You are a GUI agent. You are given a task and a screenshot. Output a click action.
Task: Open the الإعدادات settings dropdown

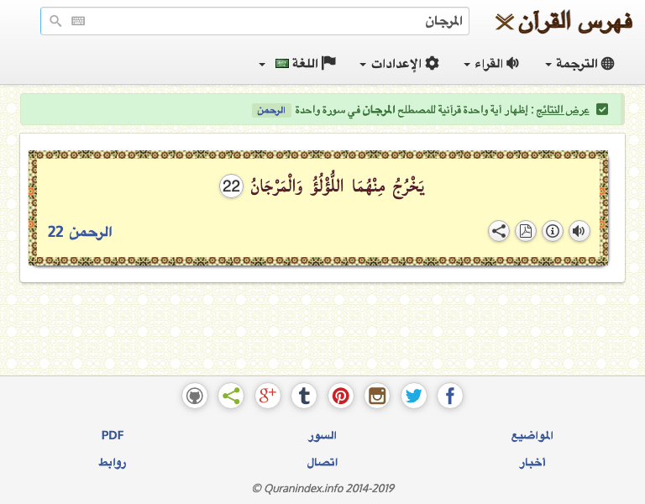pyautogui.click(x=399, y=64)
